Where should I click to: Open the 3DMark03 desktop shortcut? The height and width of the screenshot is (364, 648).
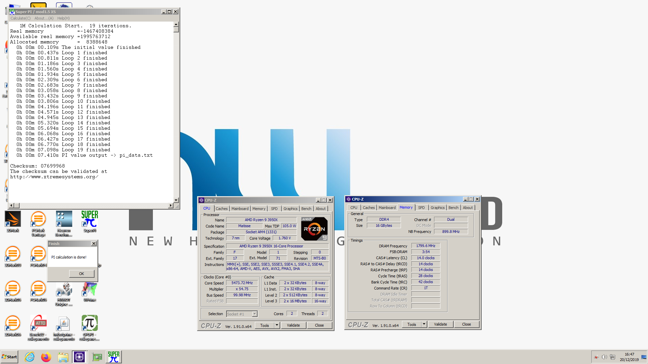[x=13, y=256]
